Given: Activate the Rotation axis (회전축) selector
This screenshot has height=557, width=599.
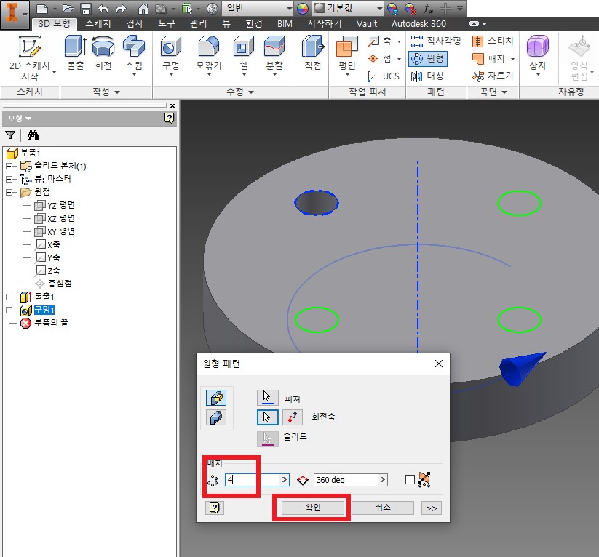Looking at the screenshot, I should 267,417.
